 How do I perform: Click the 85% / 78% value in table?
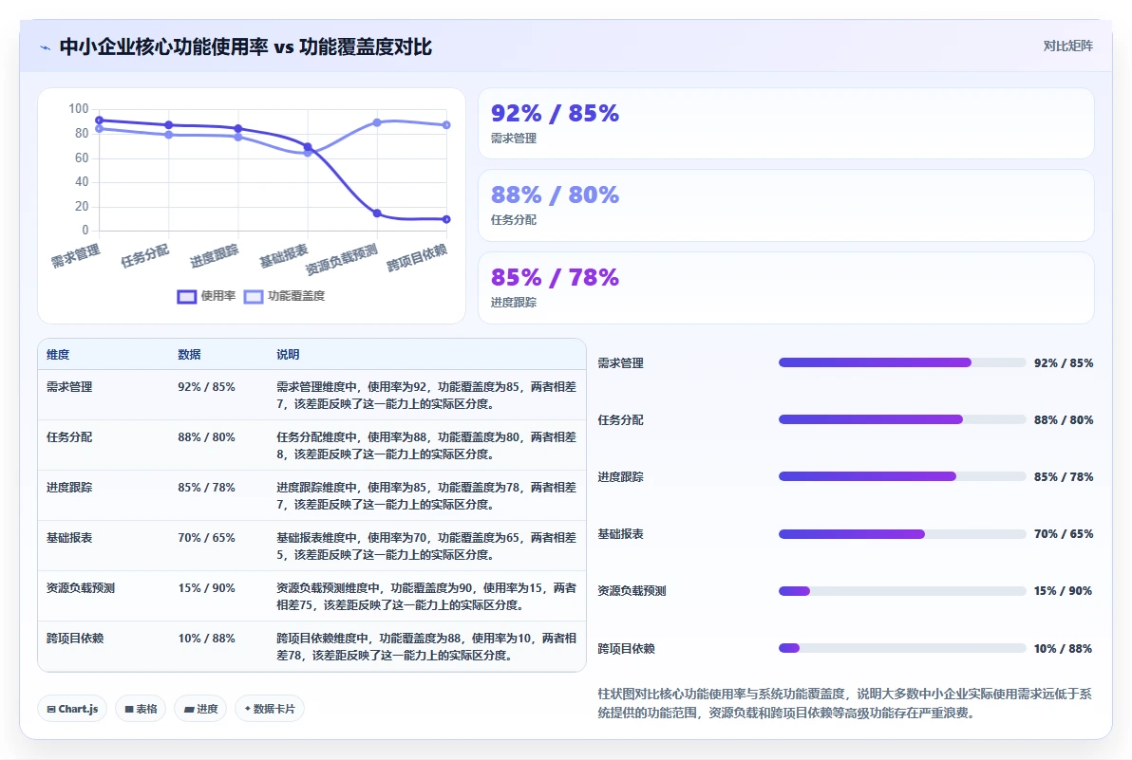[x=206, y=488]
